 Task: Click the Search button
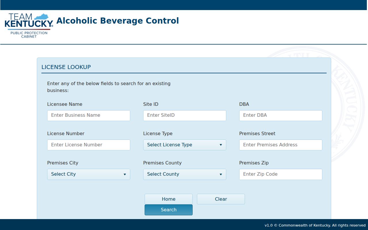coord(168,210)
